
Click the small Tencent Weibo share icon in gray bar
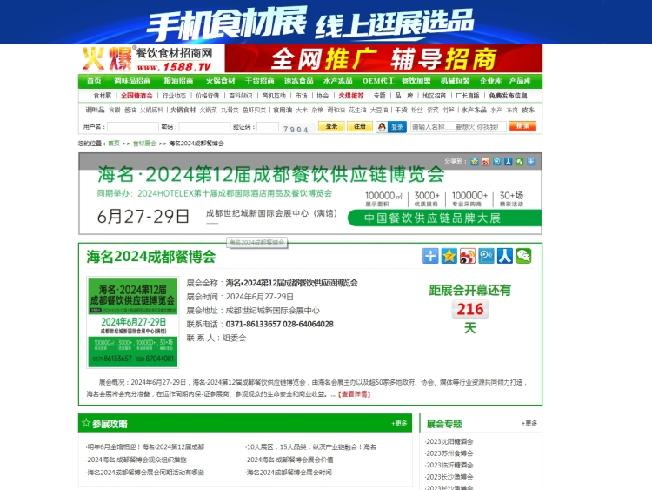point(497,162)
